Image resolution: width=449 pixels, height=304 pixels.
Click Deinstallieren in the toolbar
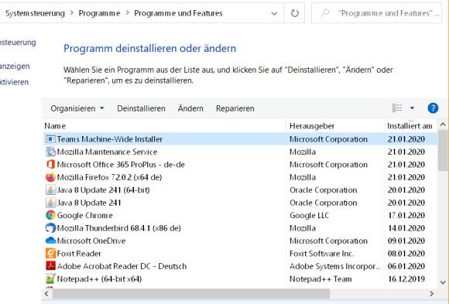tap(141, 108)
